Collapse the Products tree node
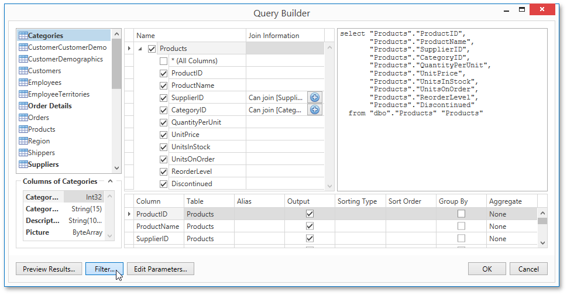The height and width of the screenshot is (295, 567). point(140,49)
